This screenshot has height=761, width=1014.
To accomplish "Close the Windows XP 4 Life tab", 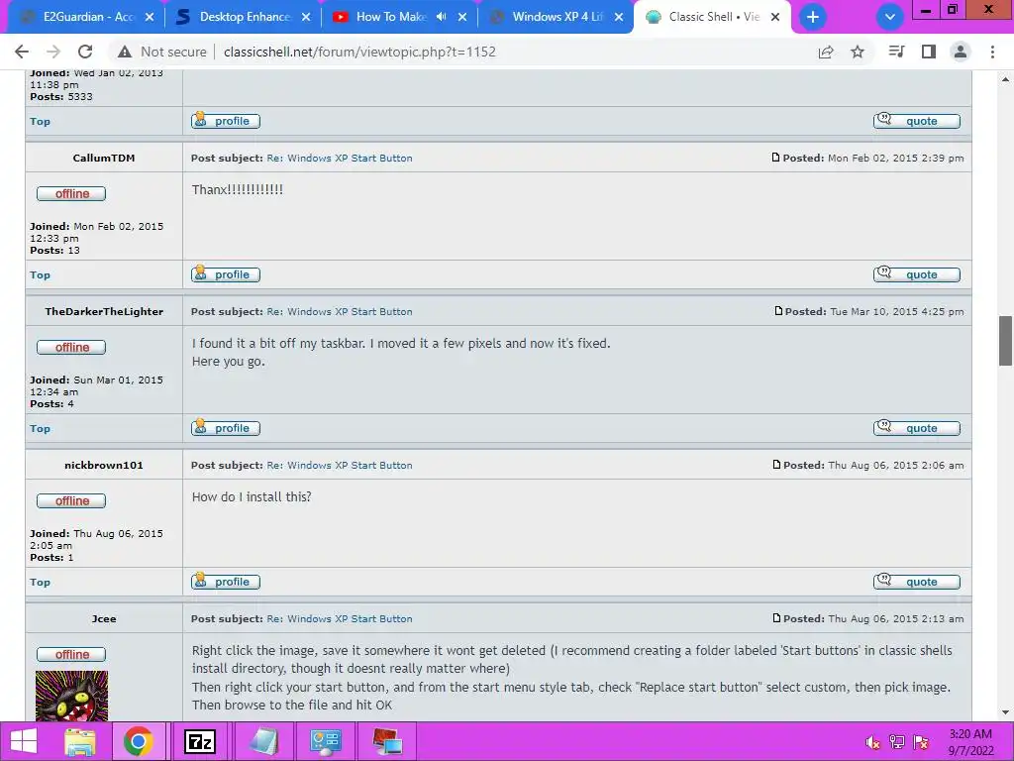I will [x=619, y=17].
